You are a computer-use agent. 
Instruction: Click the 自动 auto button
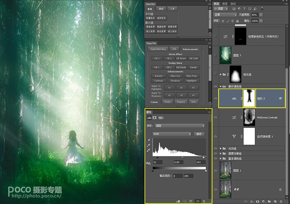click(199, 134)
